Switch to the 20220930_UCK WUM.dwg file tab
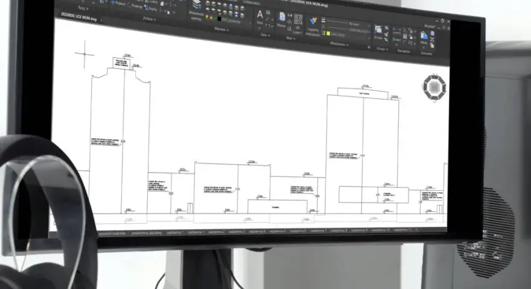This screenshot has height=289, width=531. tap(78, 16)
